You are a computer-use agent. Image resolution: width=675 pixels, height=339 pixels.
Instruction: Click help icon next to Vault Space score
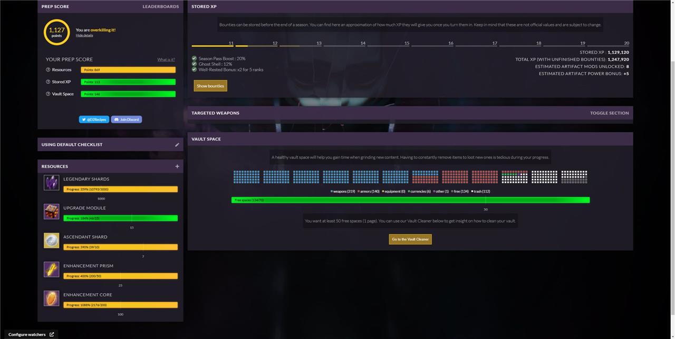pos(48,94)
